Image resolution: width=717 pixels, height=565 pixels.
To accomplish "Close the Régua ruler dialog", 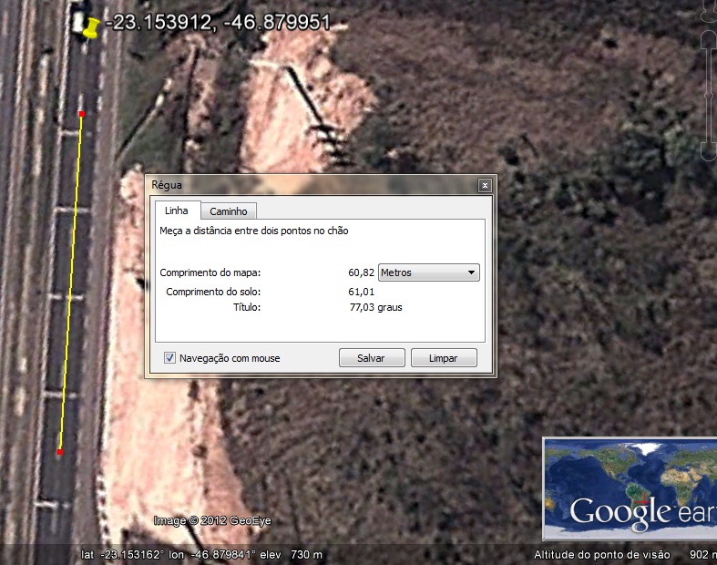I will 485,185.
